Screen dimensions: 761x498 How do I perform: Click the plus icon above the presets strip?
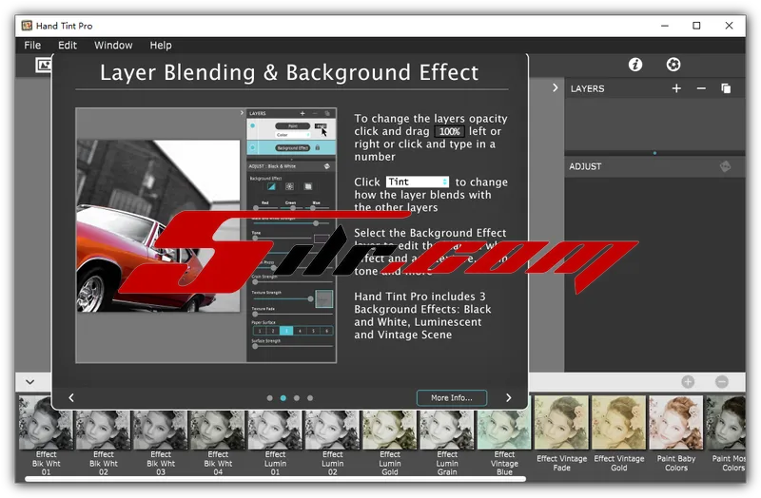tap(688, 381)
